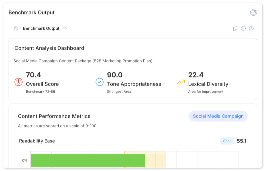Click the Social Media Campaign pill button

[218, 116]
